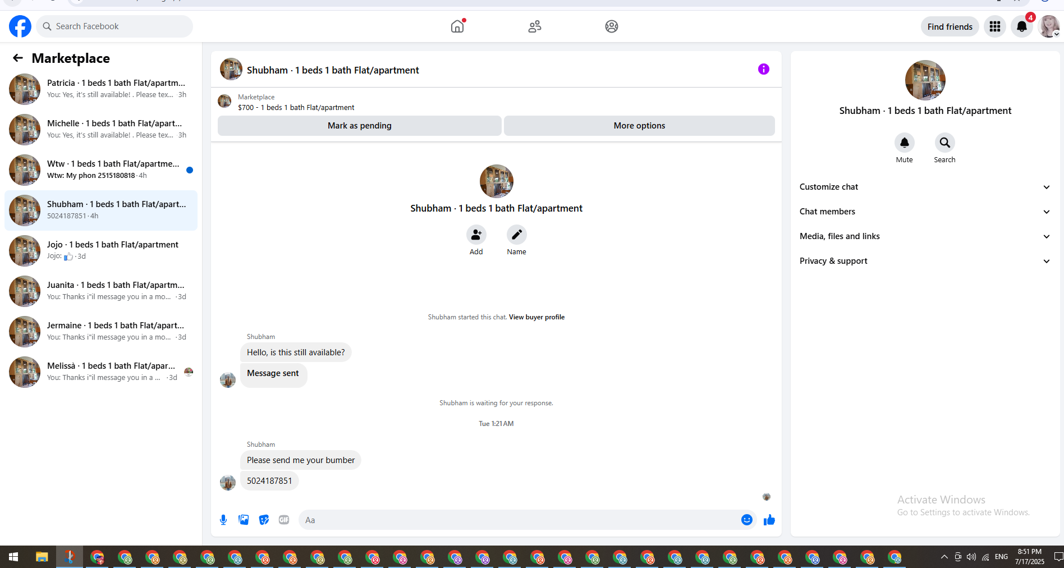
Task: Edit the chat name with the pencil icon
Action: 516,235
